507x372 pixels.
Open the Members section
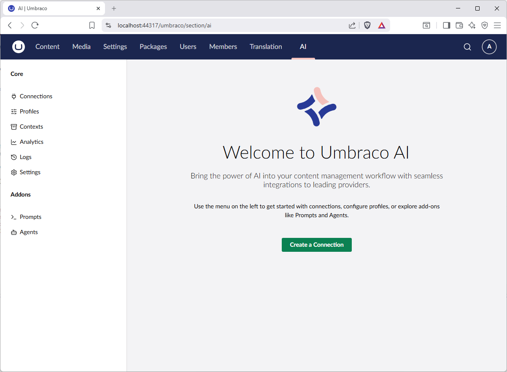pos(223,46)
